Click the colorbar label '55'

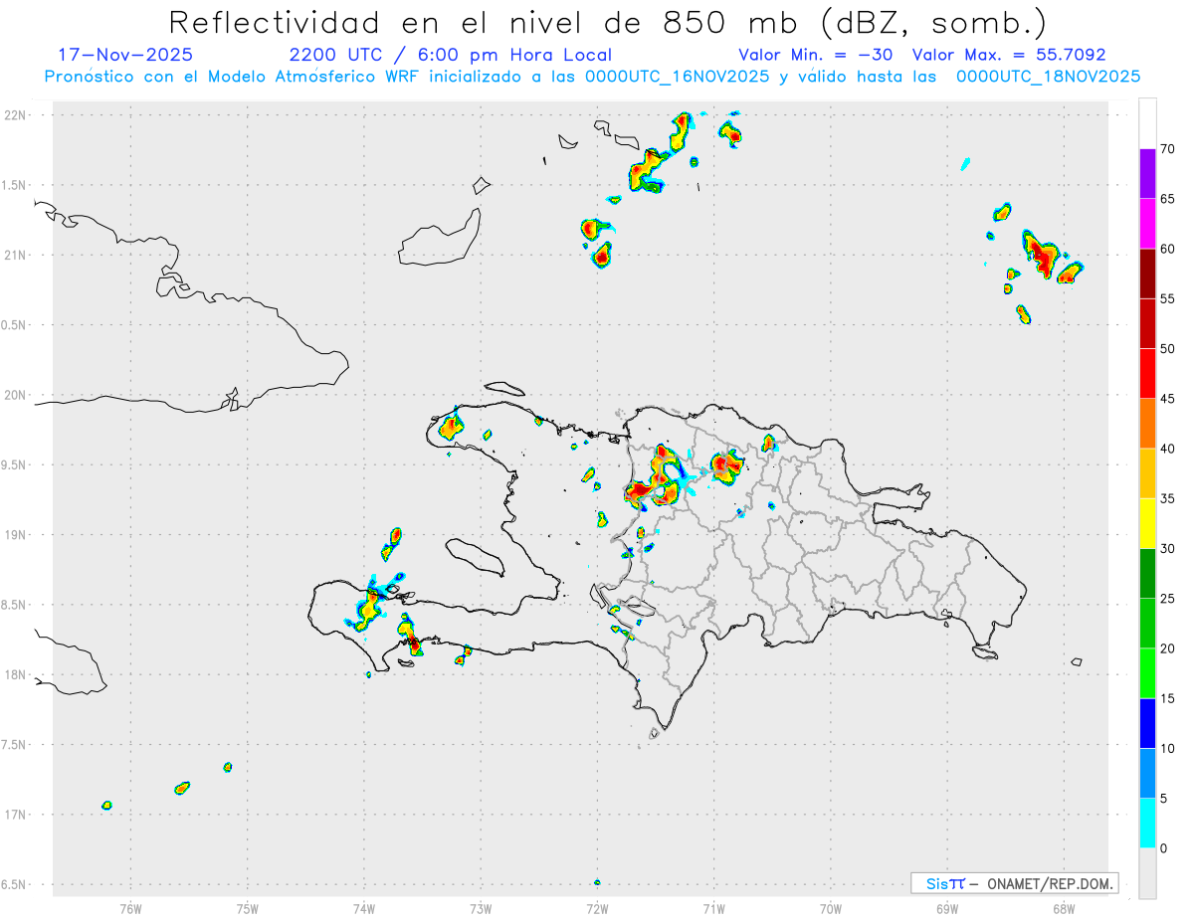click(x=1168, y=298)
